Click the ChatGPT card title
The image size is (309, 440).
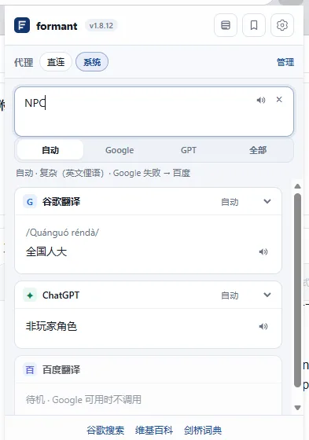pyautogui.click(x=61, y=295)
